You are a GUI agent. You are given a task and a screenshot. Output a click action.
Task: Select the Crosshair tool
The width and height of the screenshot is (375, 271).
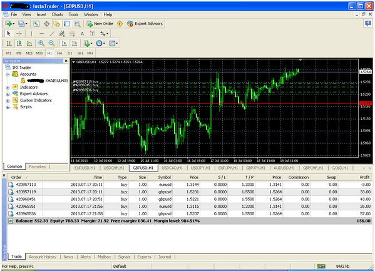(x=19, y=34)
